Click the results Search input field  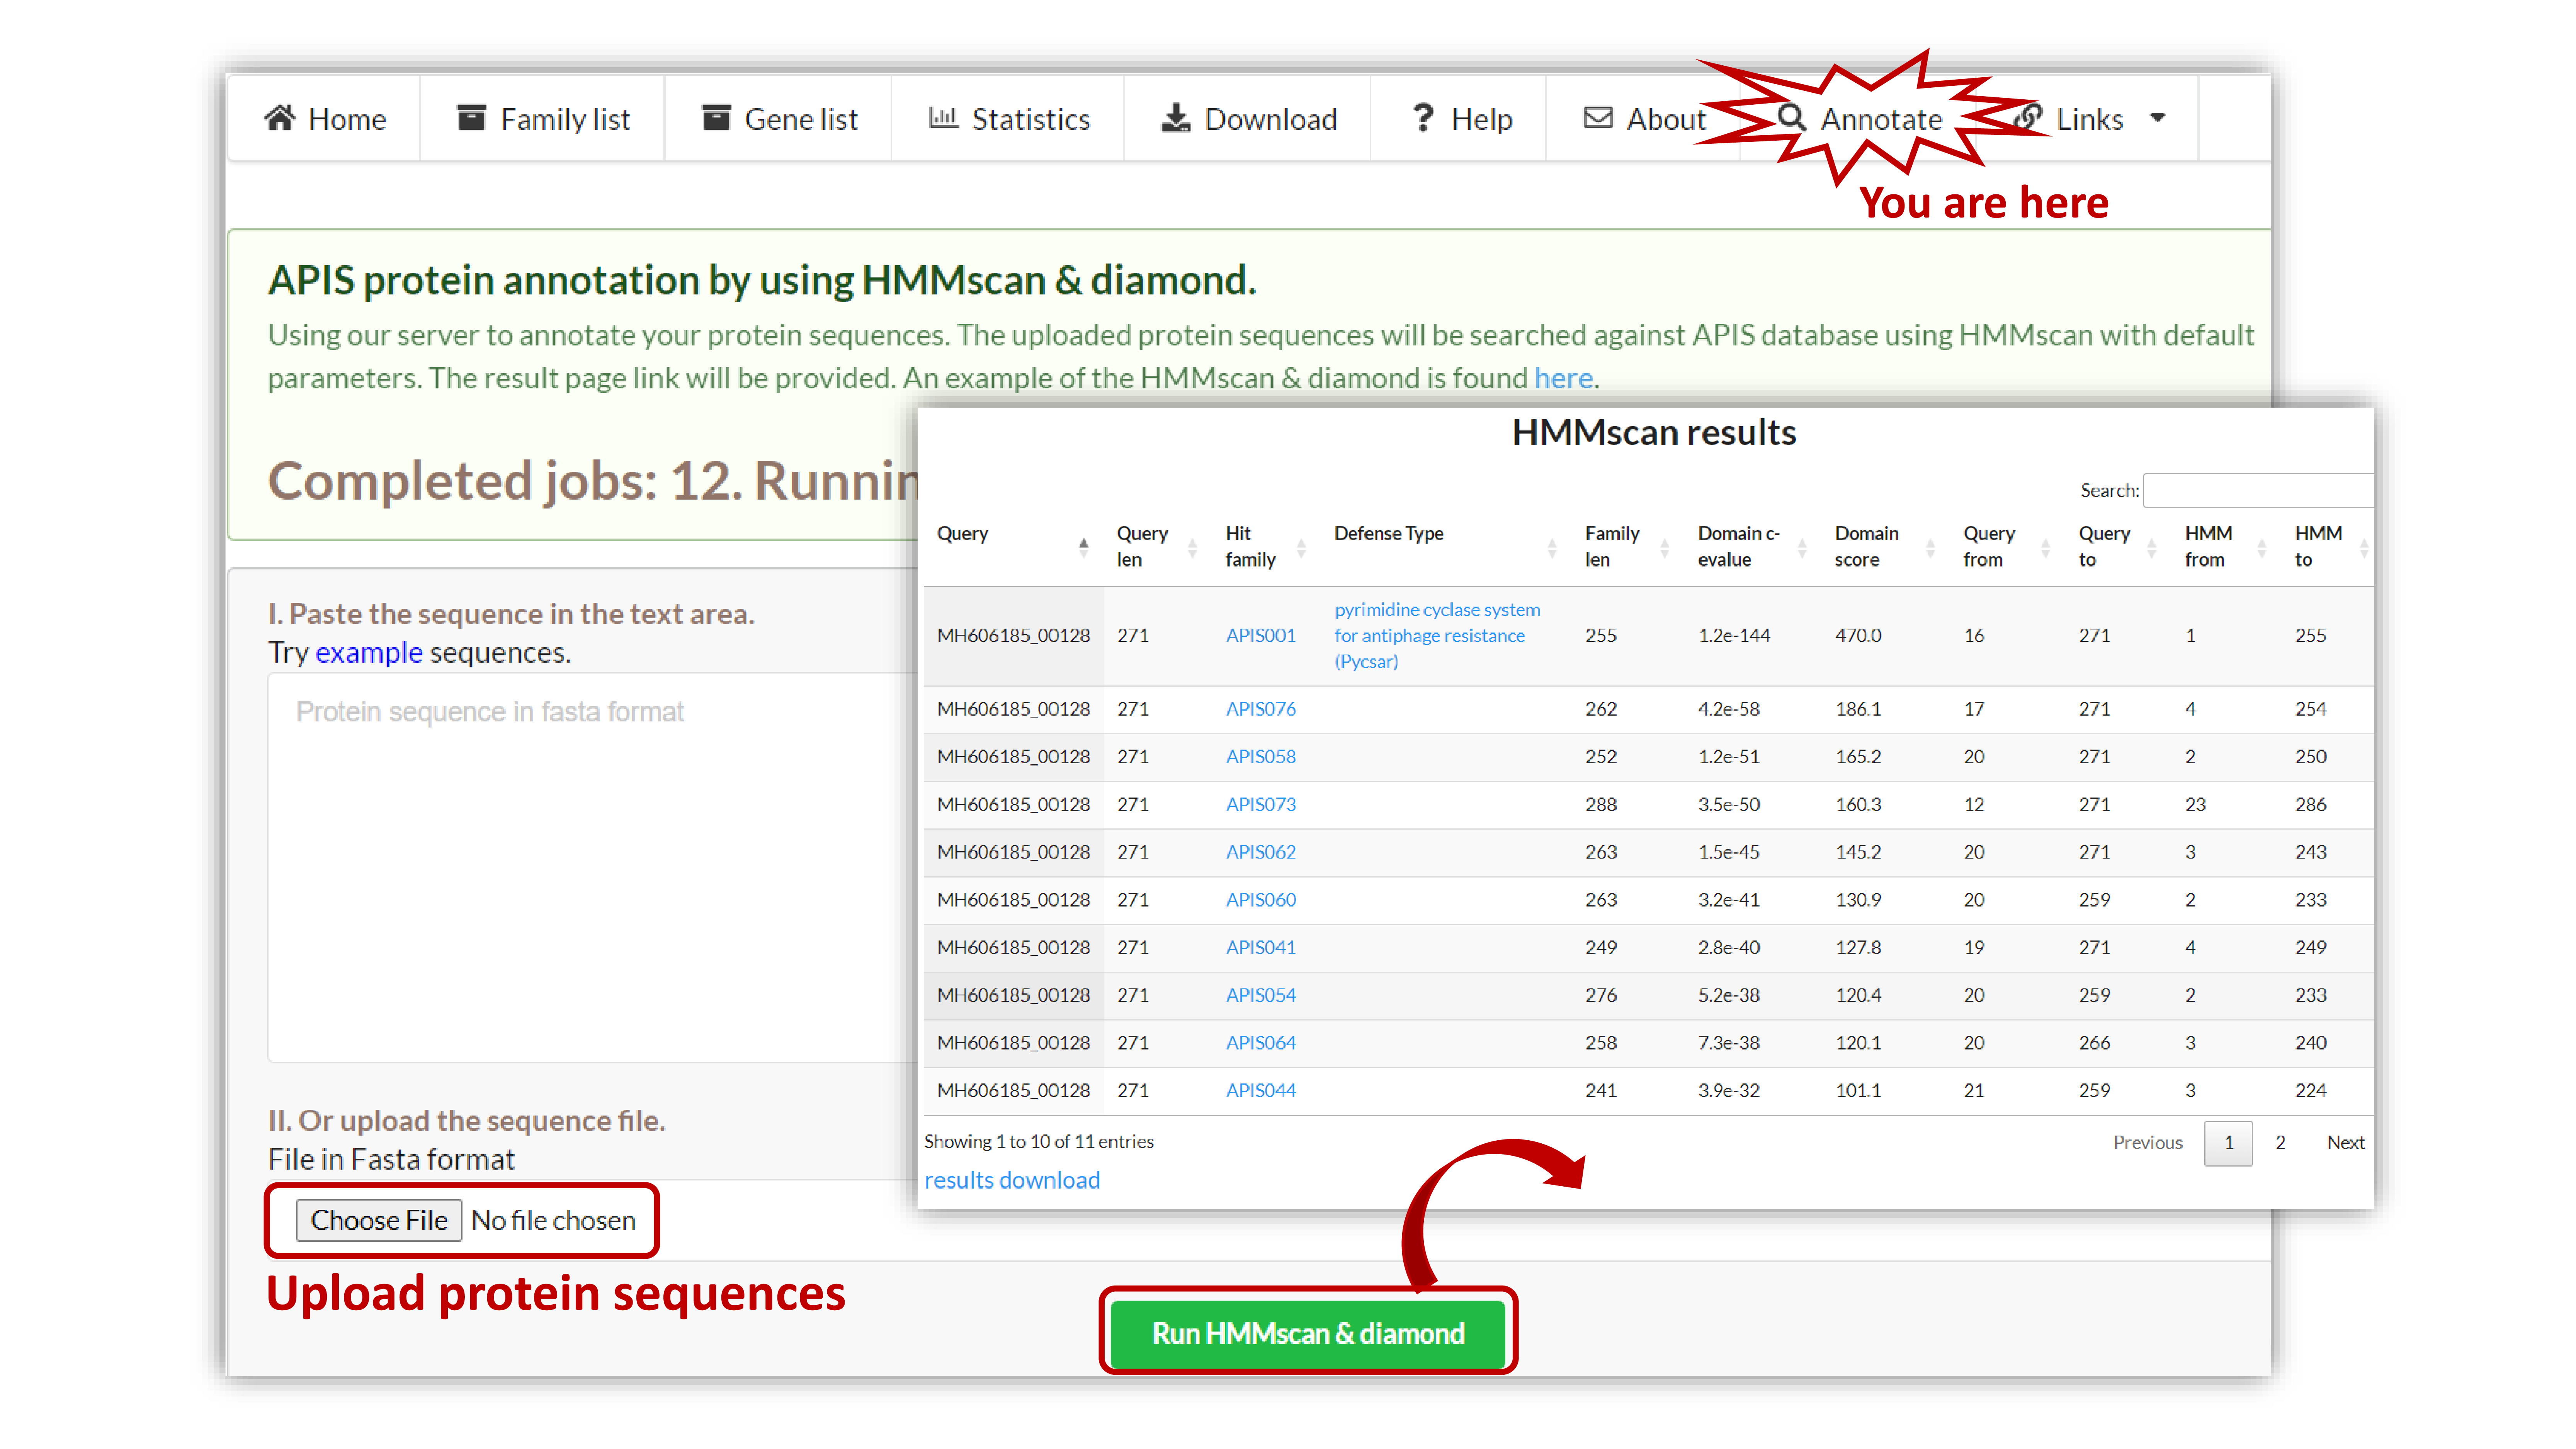2258,490
